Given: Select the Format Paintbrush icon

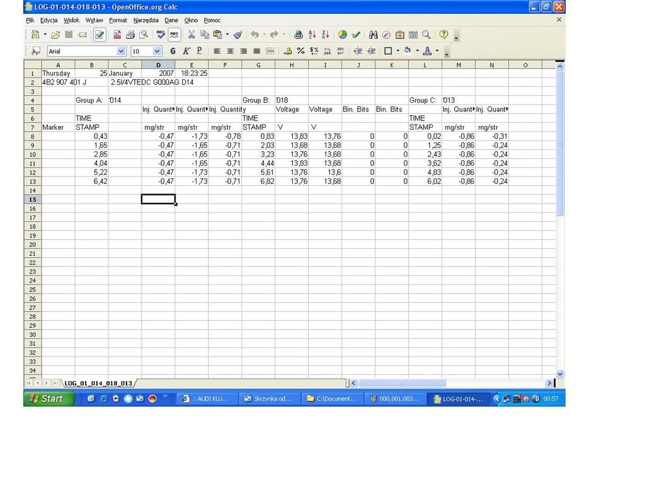Looking at the screenshot, I should point(237,35).
